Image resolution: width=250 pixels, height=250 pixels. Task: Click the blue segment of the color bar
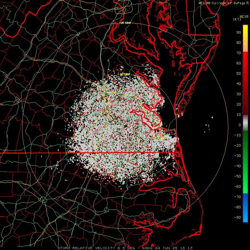point(245,208)
